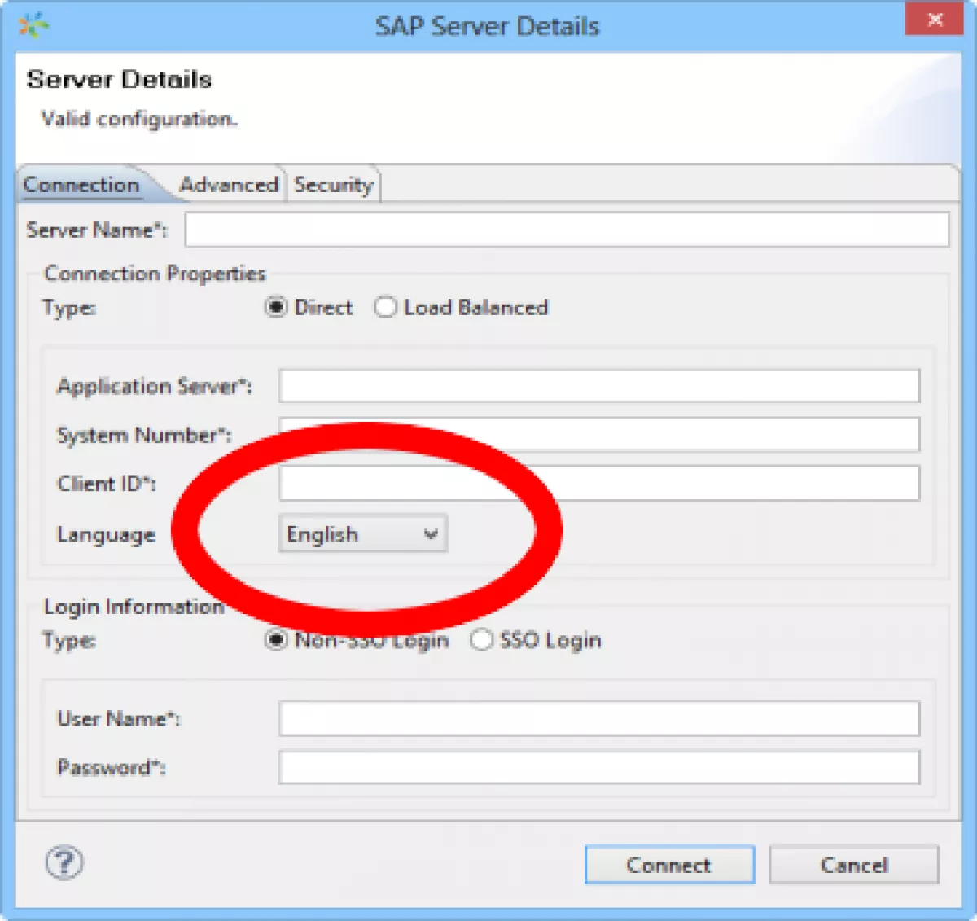
Task: Click into the Application Server field
Action: (599, 386)
